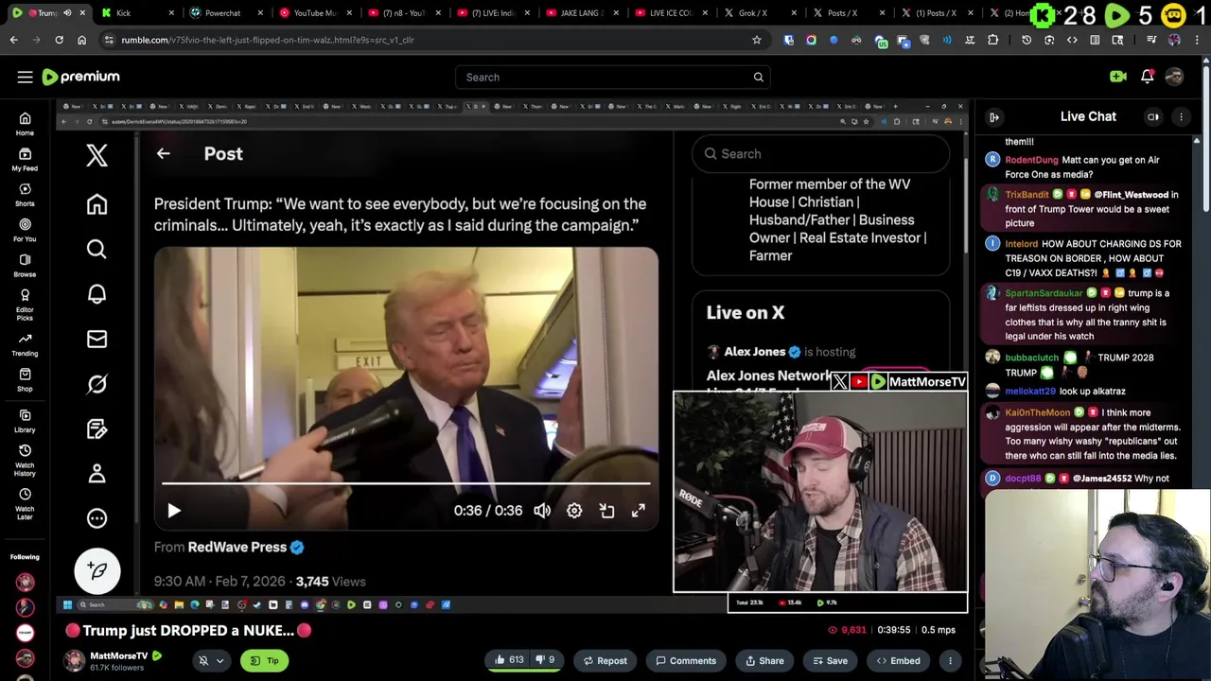Toggle picture-in-picture on embedded video

(606, 511)
